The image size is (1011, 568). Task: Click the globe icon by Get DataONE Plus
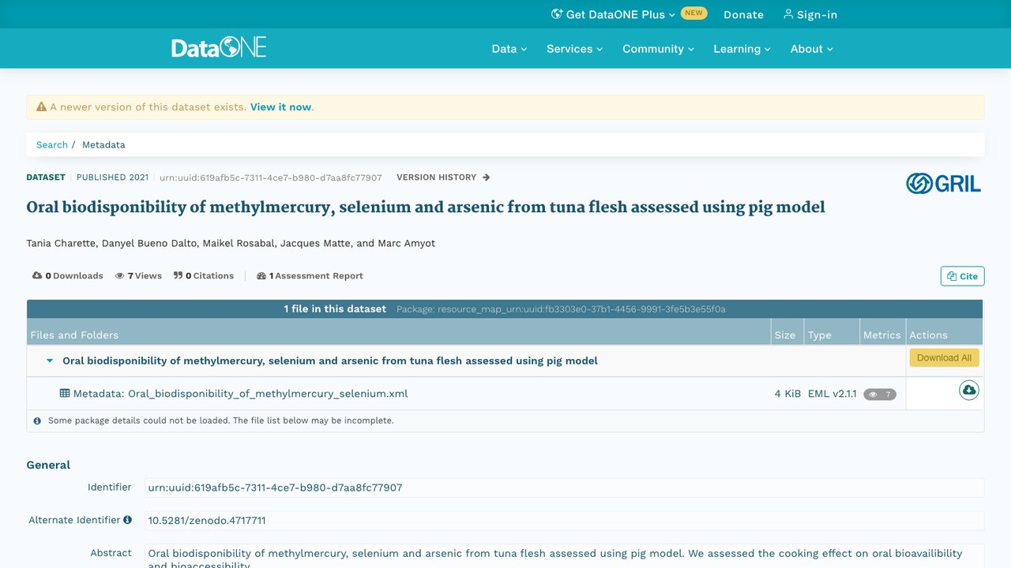click(557, 14)
